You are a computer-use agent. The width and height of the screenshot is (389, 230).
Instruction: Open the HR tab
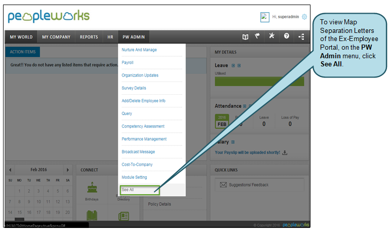click(x=110, y=37)
